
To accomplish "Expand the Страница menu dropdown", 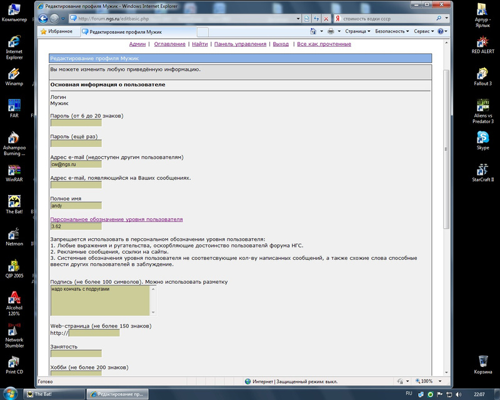I will coord(358,31).
